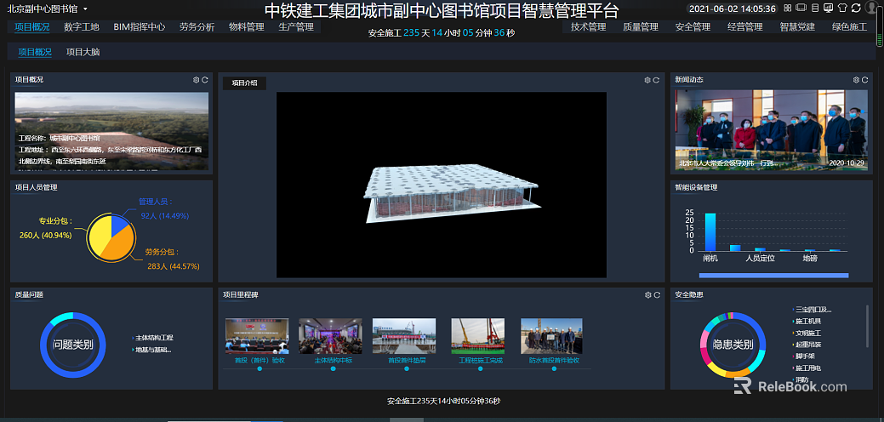Open the news photo dated 2020-10-29
Image resolution: width=884 pixels, height=422 pixels.
[771, 130]
